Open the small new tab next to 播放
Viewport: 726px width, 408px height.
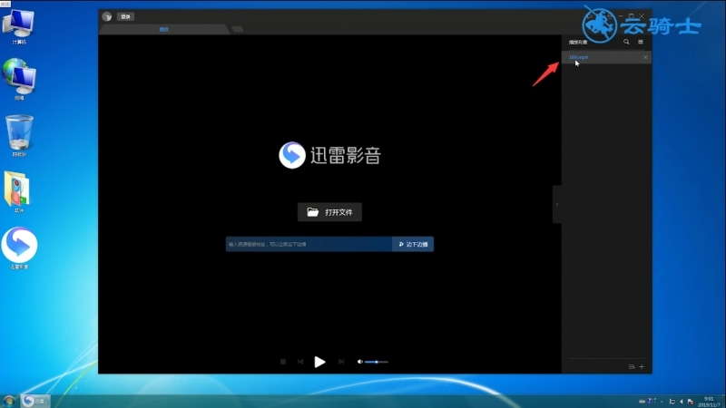point(238,29)
